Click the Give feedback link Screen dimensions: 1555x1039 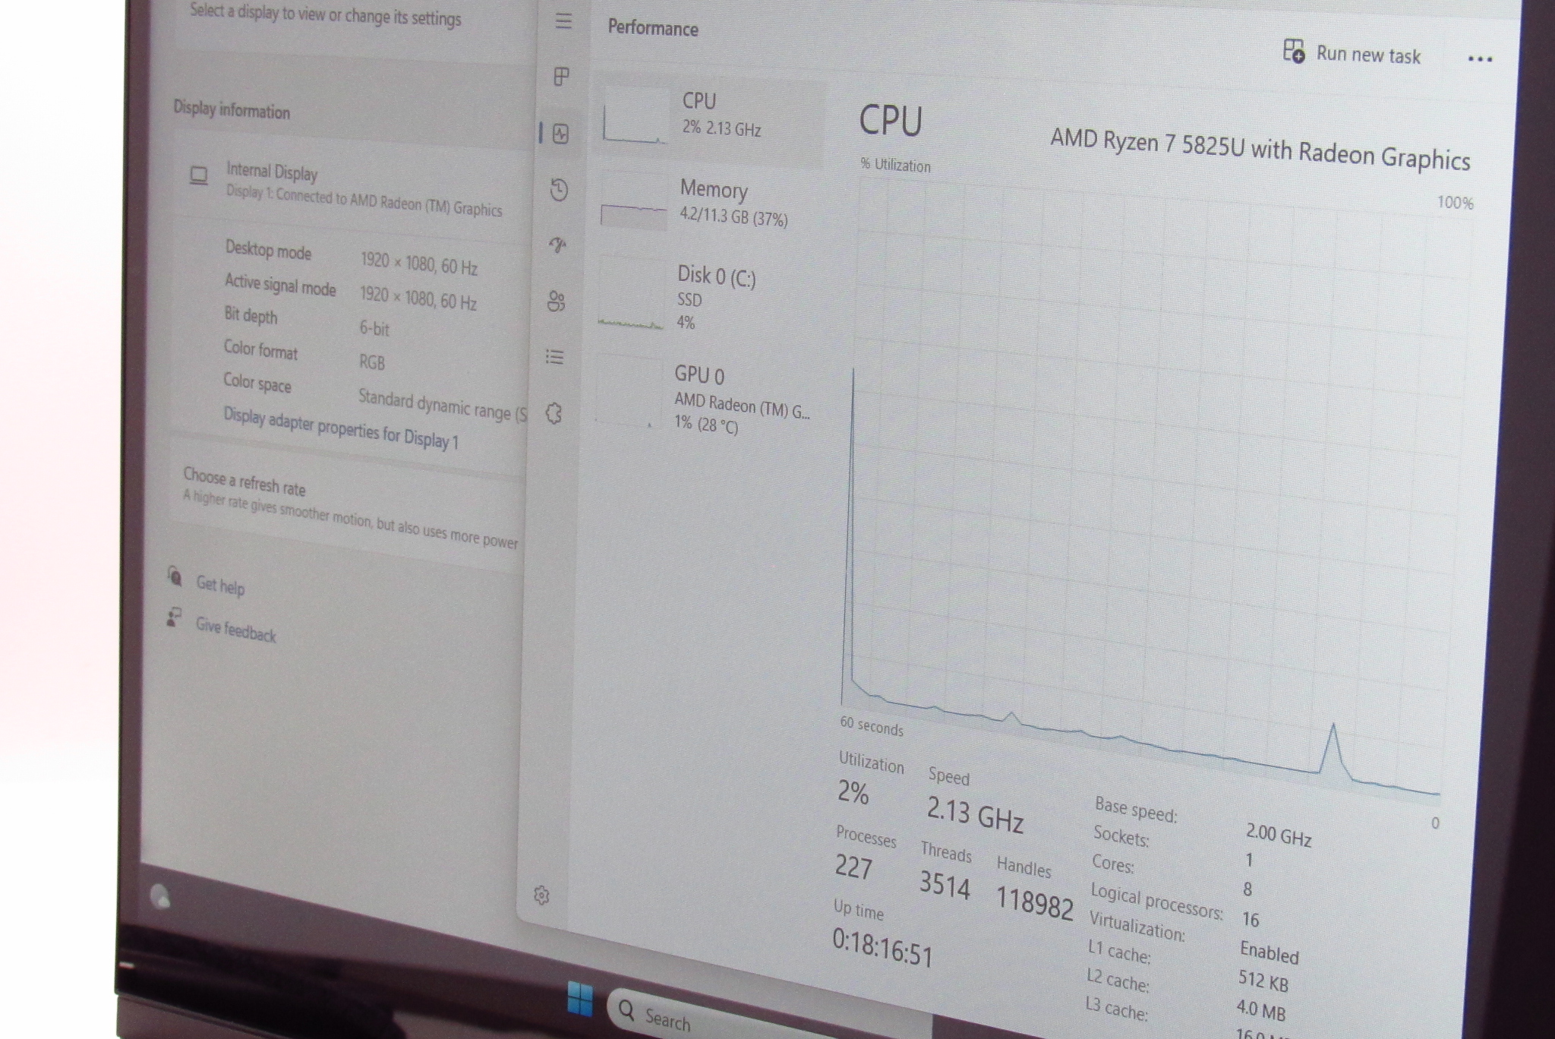coord(235,630)
